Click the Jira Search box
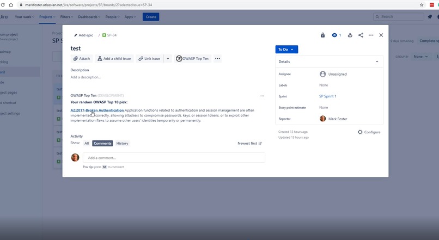Image resolution: width=439 pixels, height=240 pixels. (398, 16)
